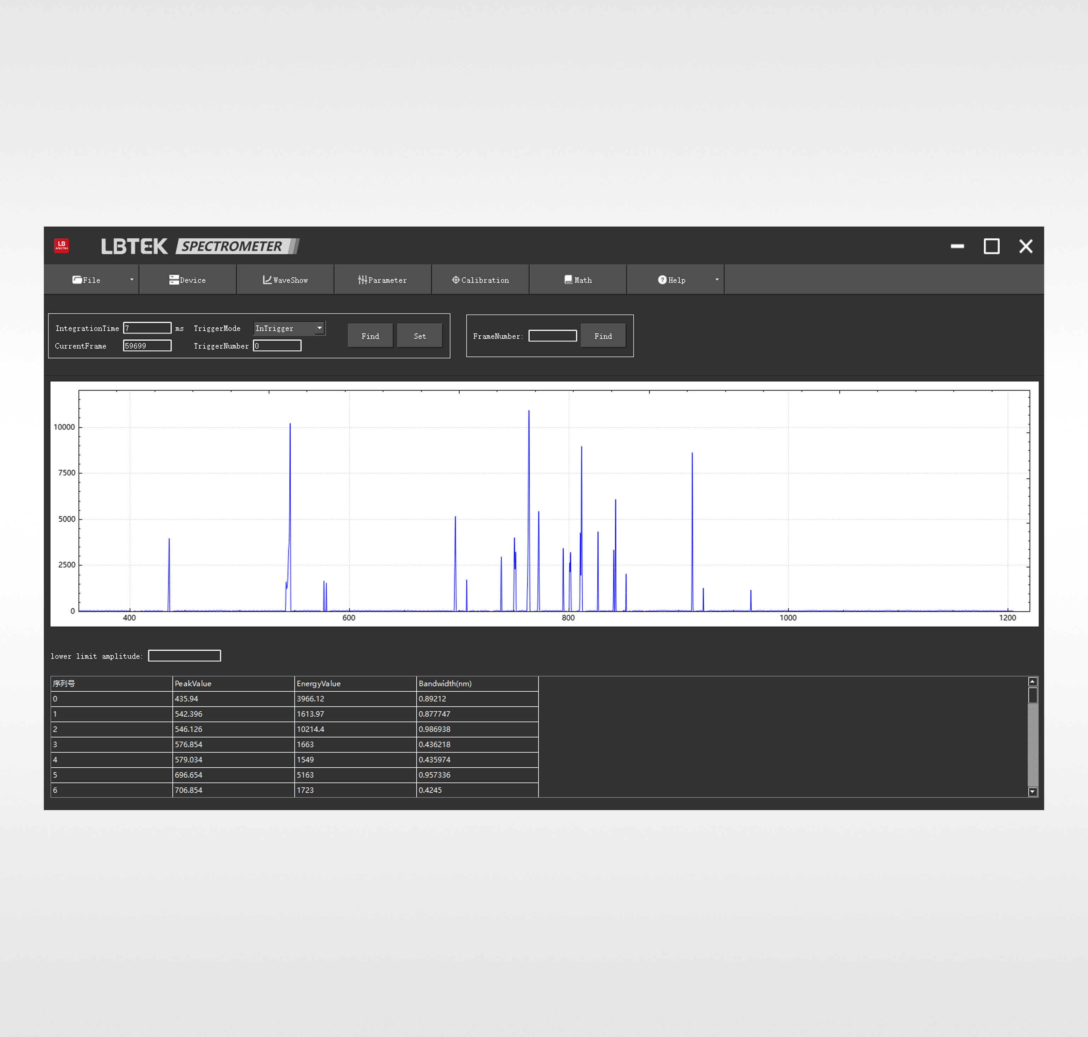This screenshot has width=1088, height=1037.
Task: Focus the lower limit amplitude field
Action: coord(184,656)
